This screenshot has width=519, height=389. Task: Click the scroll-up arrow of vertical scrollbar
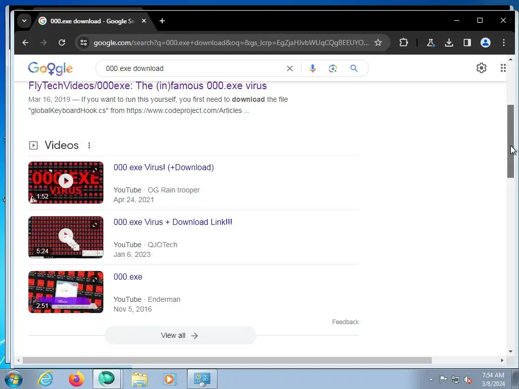[x=510, y=60]
